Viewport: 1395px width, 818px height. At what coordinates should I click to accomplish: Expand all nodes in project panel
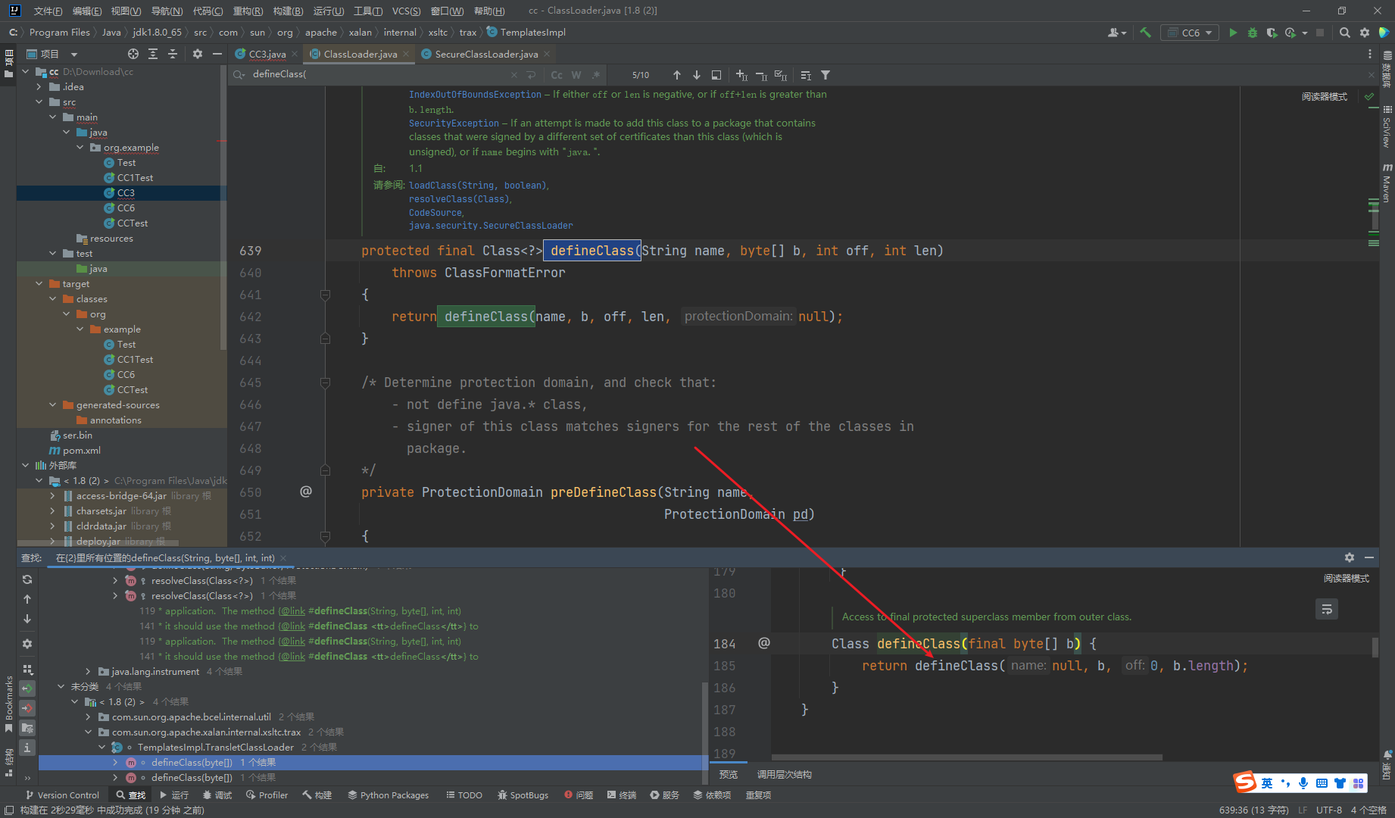[x=153, y=54]
